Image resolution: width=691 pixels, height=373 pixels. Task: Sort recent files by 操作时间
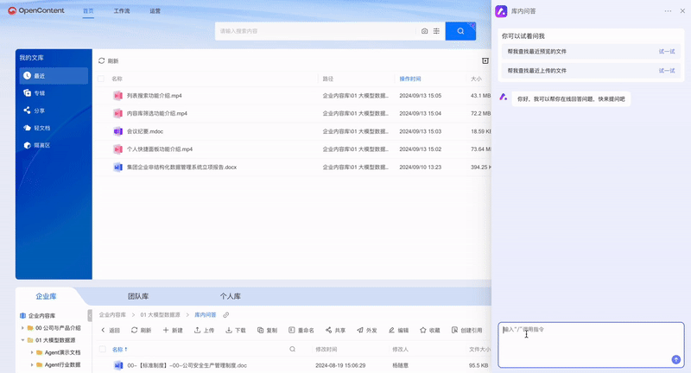tap(410, 79)
